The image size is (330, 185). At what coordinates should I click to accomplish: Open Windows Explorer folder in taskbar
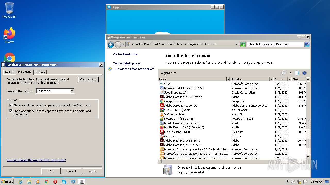29,182
